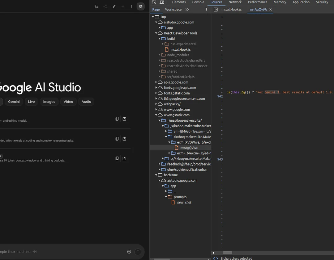Image resolution: width=334 pixels, height=260 pixels.
Task: Collapse the panel with the arrow icon
Action: 114,6
